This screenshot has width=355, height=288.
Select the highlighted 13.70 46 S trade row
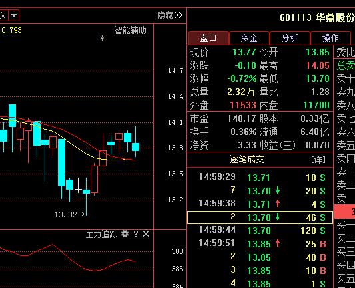pyautogui.click(x=260, y=217)
